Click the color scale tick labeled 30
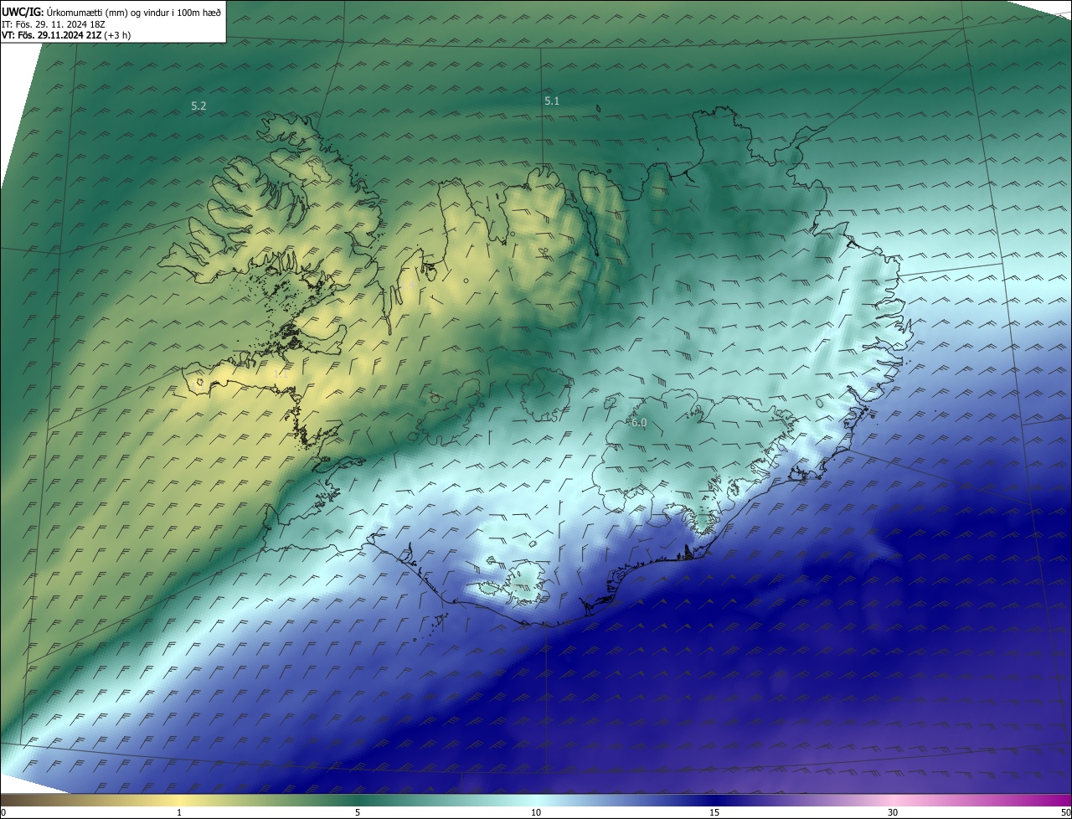Screen dimensions: 1072x819 (893, 812)
